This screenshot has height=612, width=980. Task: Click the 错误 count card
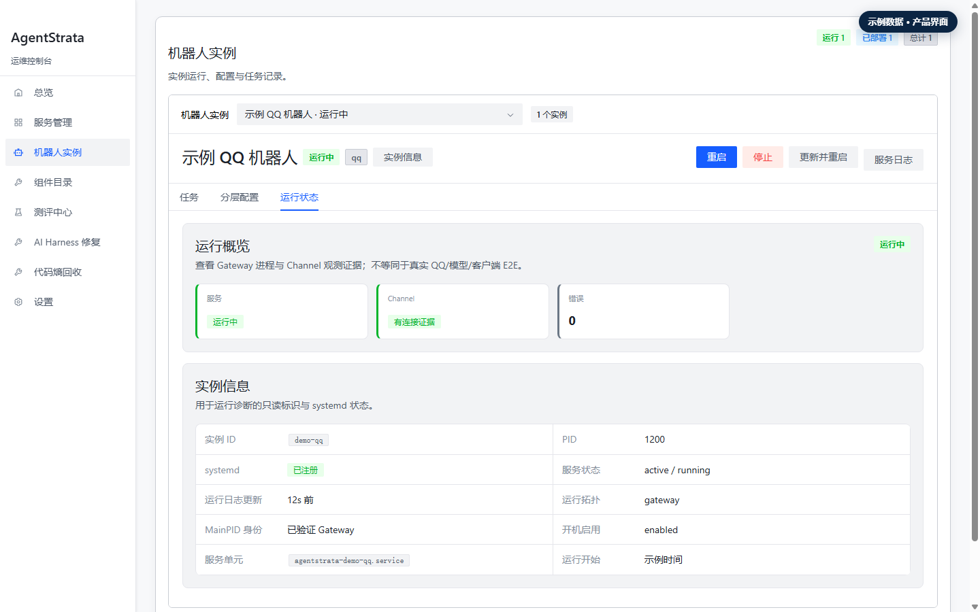click(x=643, y=311)
